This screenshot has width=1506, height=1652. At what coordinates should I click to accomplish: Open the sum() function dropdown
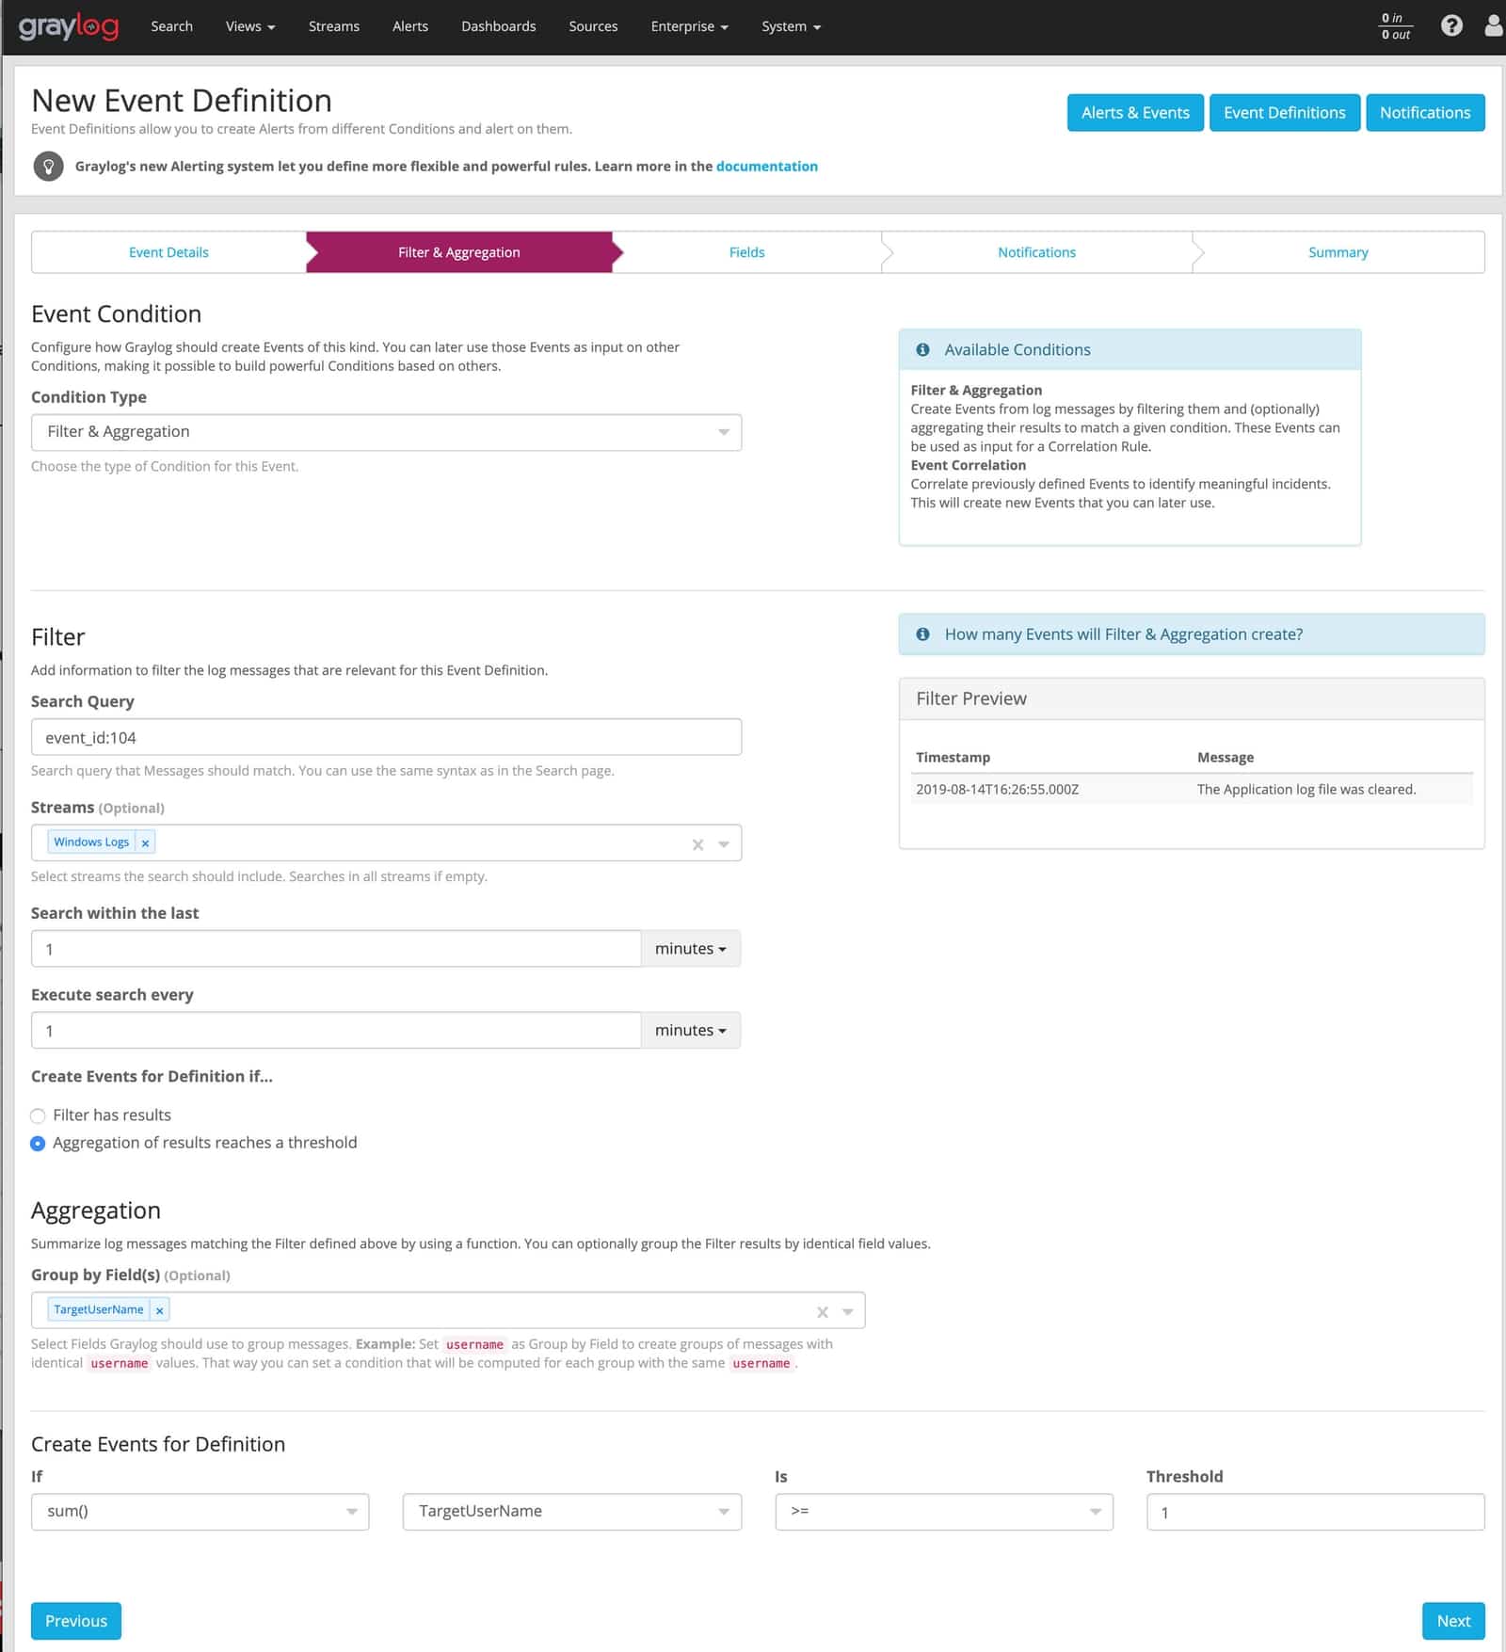tap(200, 1511)
